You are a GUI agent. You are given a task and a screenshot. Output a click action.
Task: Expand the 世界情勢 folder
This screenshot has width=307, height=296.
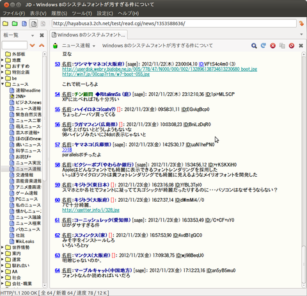pyautogui.click(x=3, y=247)
